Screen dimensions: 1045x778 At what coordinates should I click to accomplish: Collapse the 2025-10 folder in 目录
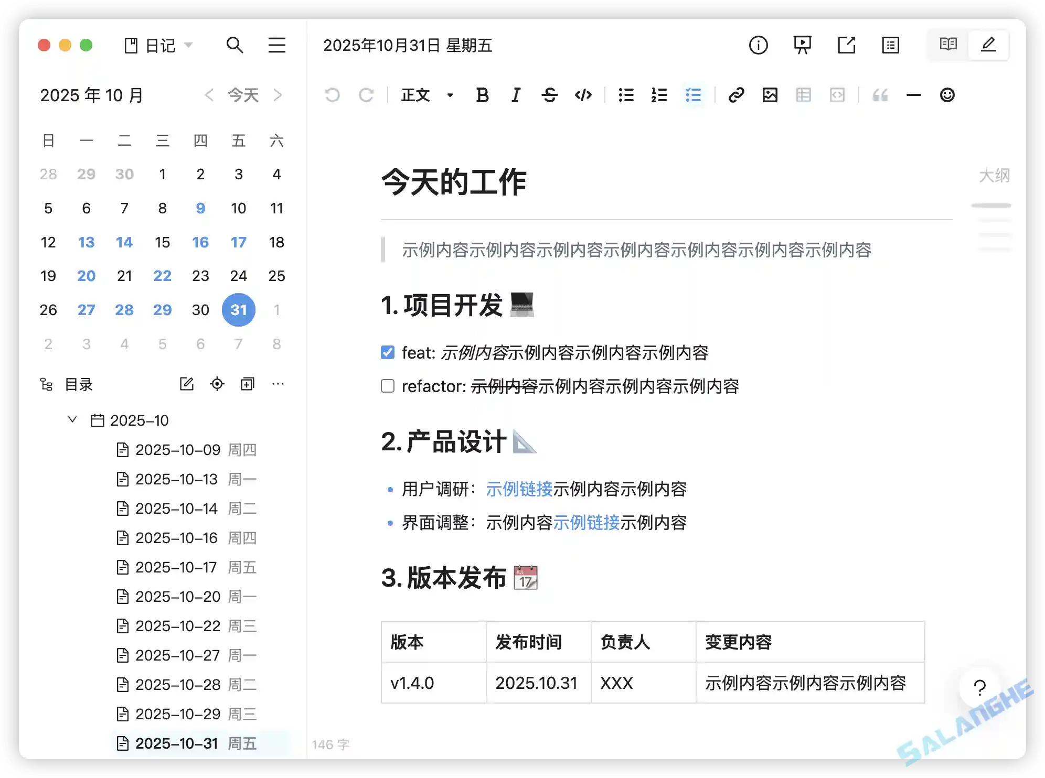[x=72, y=419]
